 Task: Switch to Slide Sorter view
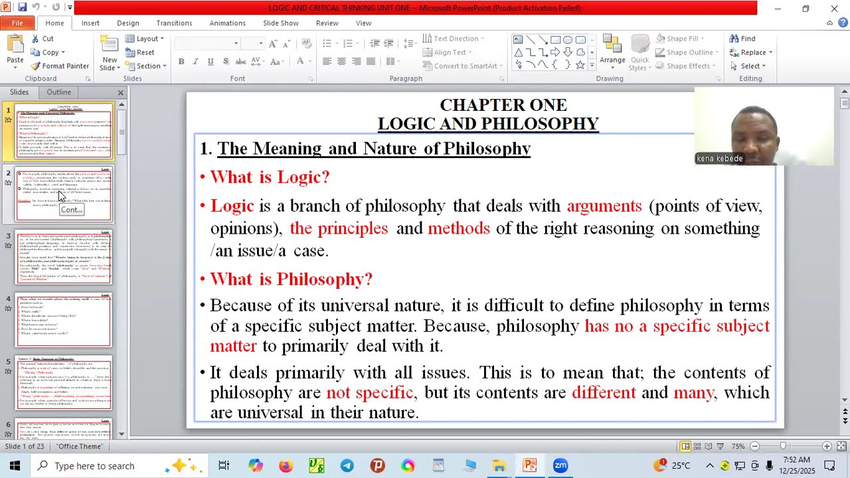pyautogui.click(x=697, y=446)
